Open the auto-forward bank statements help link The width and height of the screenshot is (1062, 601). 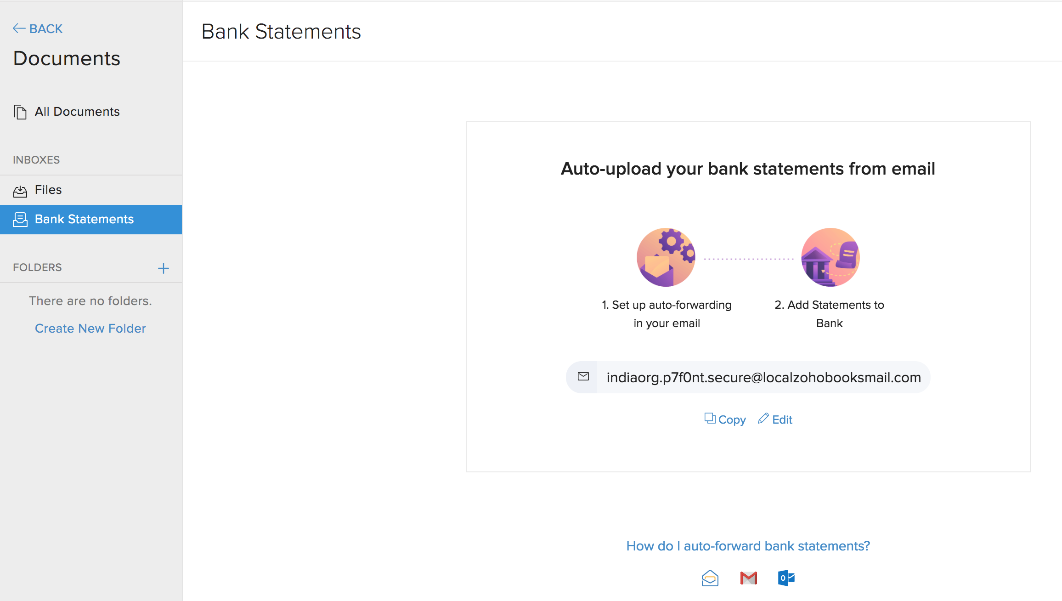tap(748, 546)
